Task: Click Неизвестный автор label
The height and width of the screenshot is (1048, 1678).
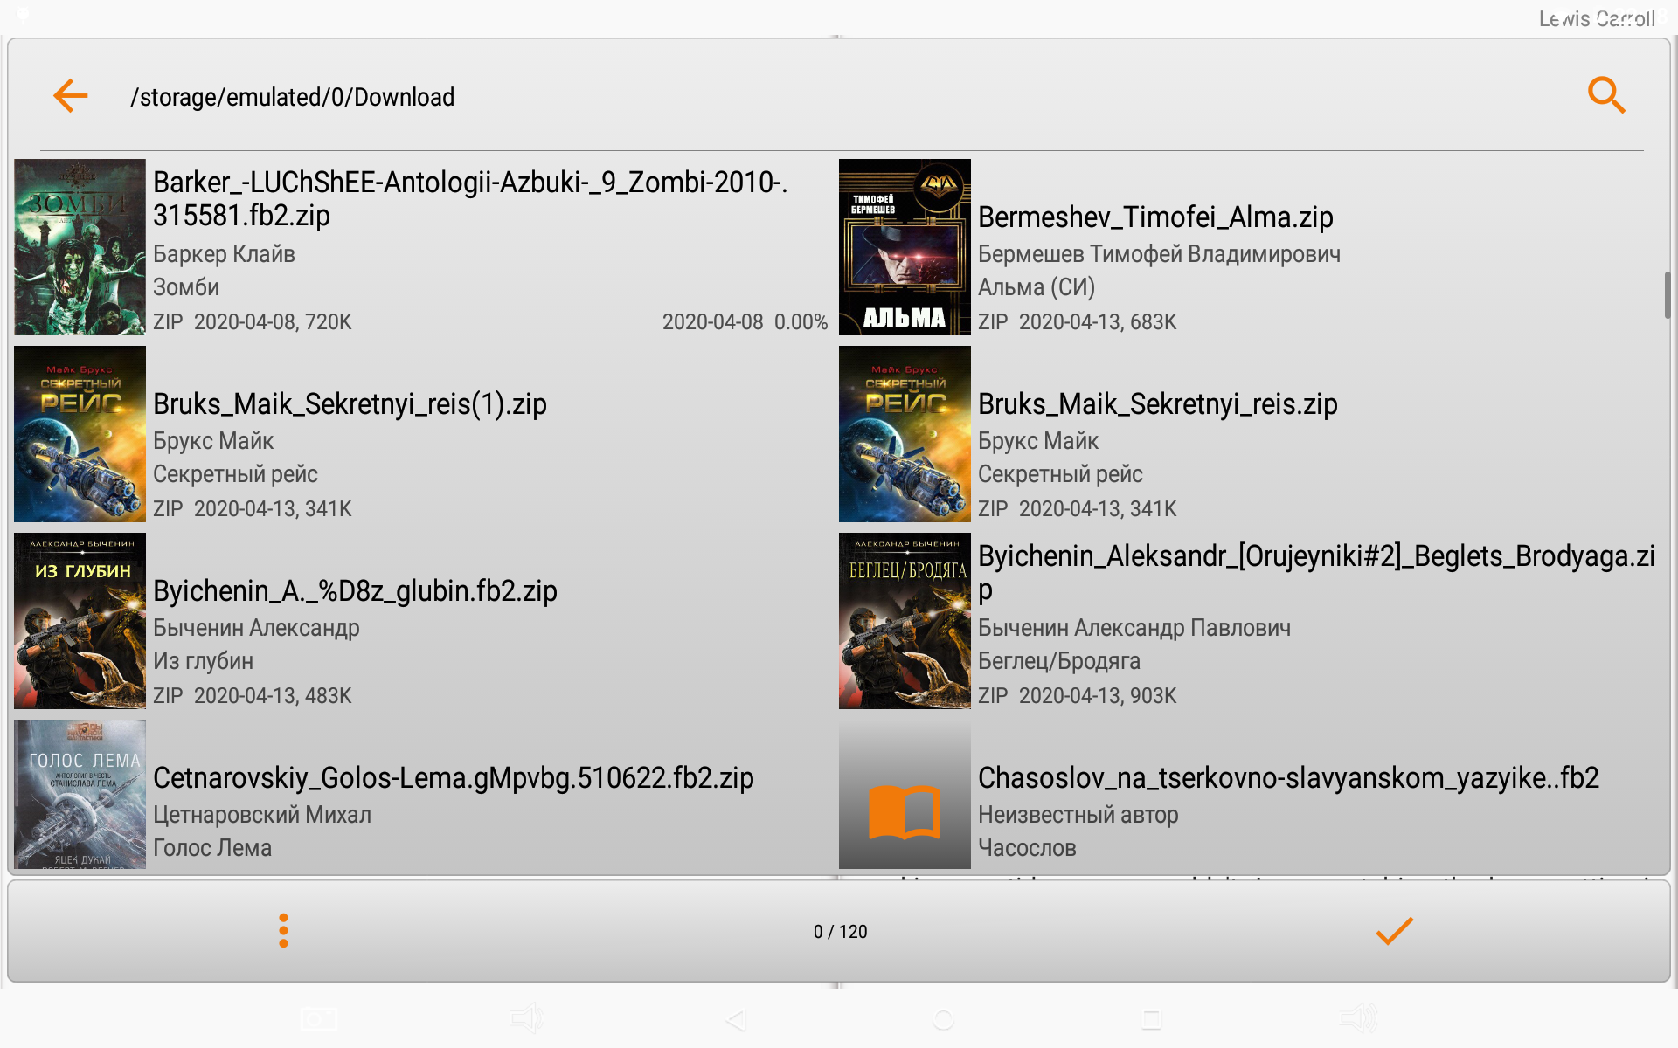Action: pyautogui.click(x=1078, y=815)
